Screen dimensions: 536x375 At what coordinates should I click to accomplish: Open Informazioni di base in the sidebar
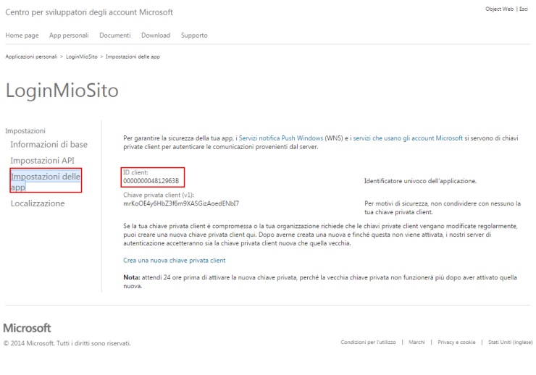tap(49, 145)
